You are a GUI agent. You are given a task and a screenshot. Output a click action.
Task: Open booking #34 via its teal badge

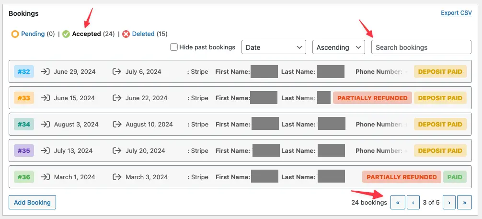[24, 125]
